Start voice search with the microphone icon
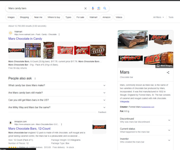180x150 pixels. click(x=93, y=8)
